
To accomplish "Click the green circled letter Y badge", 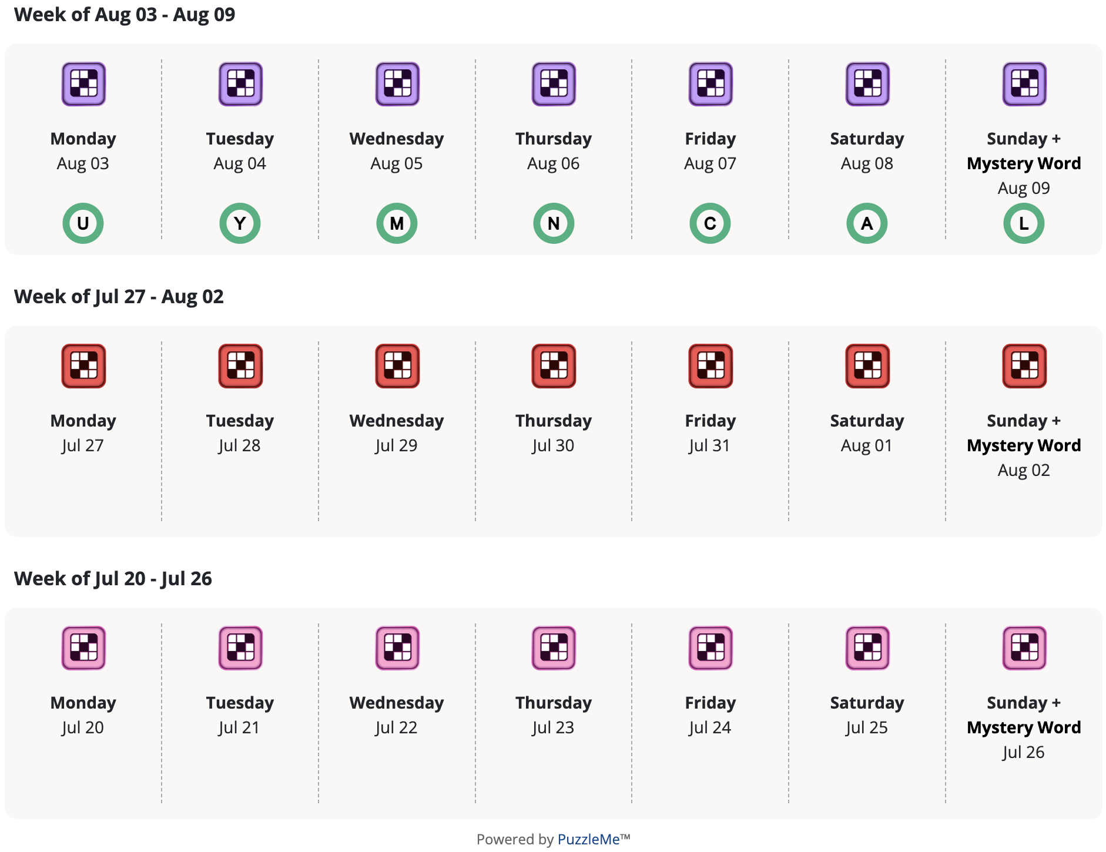I will [240, 223].
